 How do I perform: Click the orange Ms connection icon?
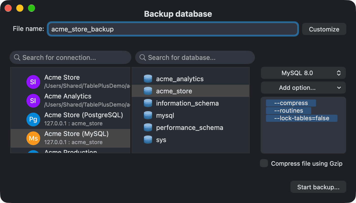(x=33, y=138)
